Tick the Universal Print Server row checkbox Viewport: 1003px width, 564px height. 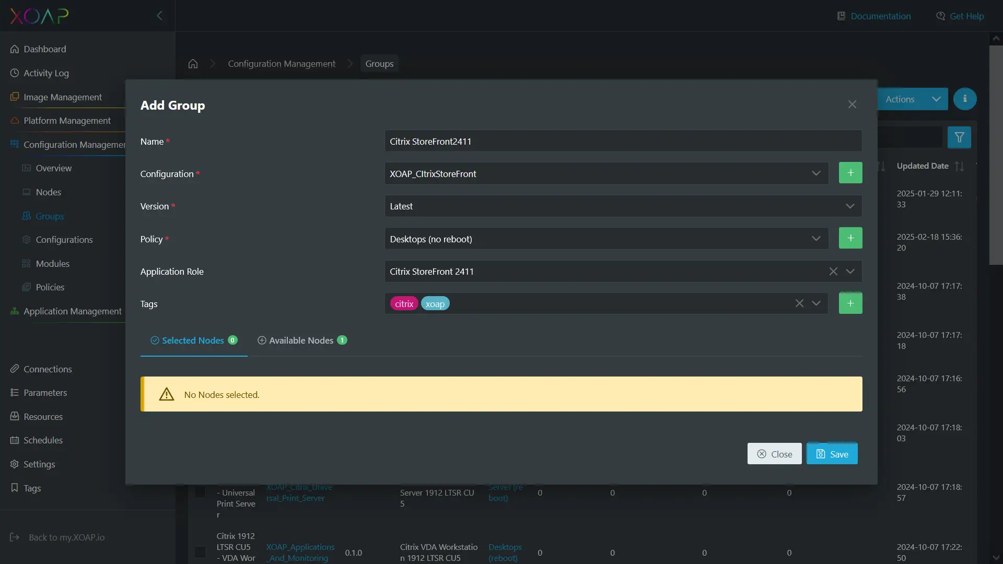[200, 492]
